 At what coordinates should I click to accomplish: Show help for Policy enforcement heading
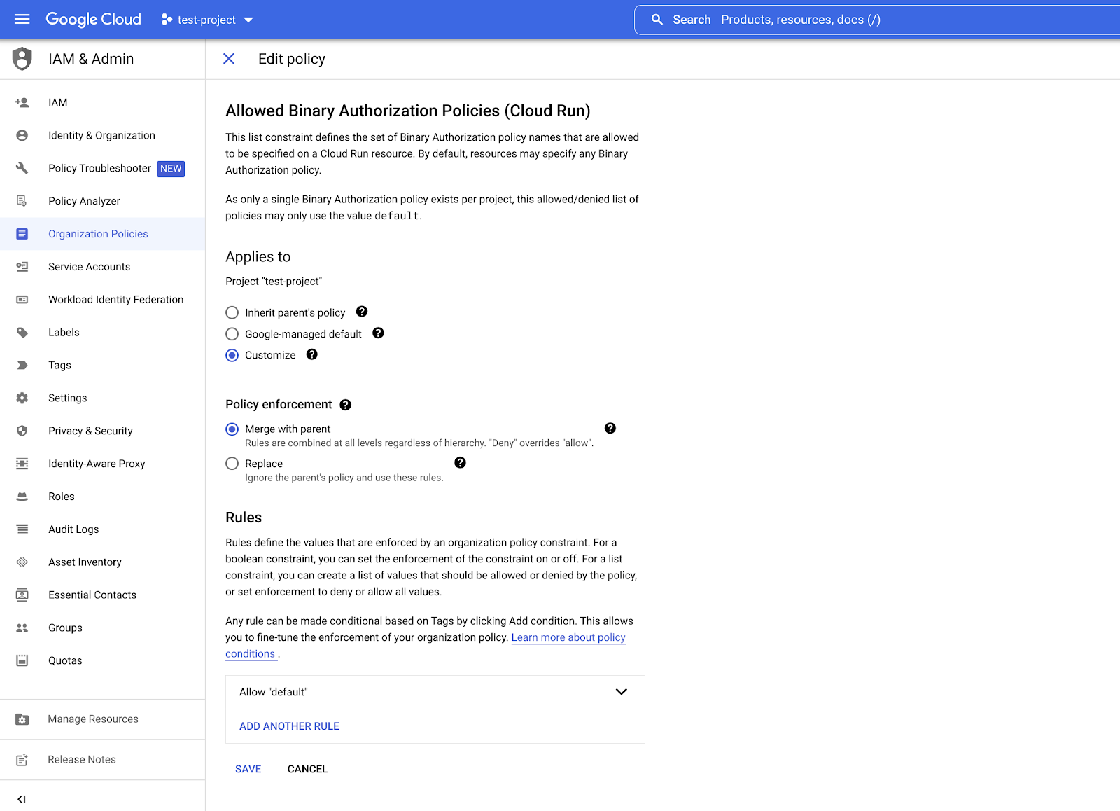(x=346, y=405)
